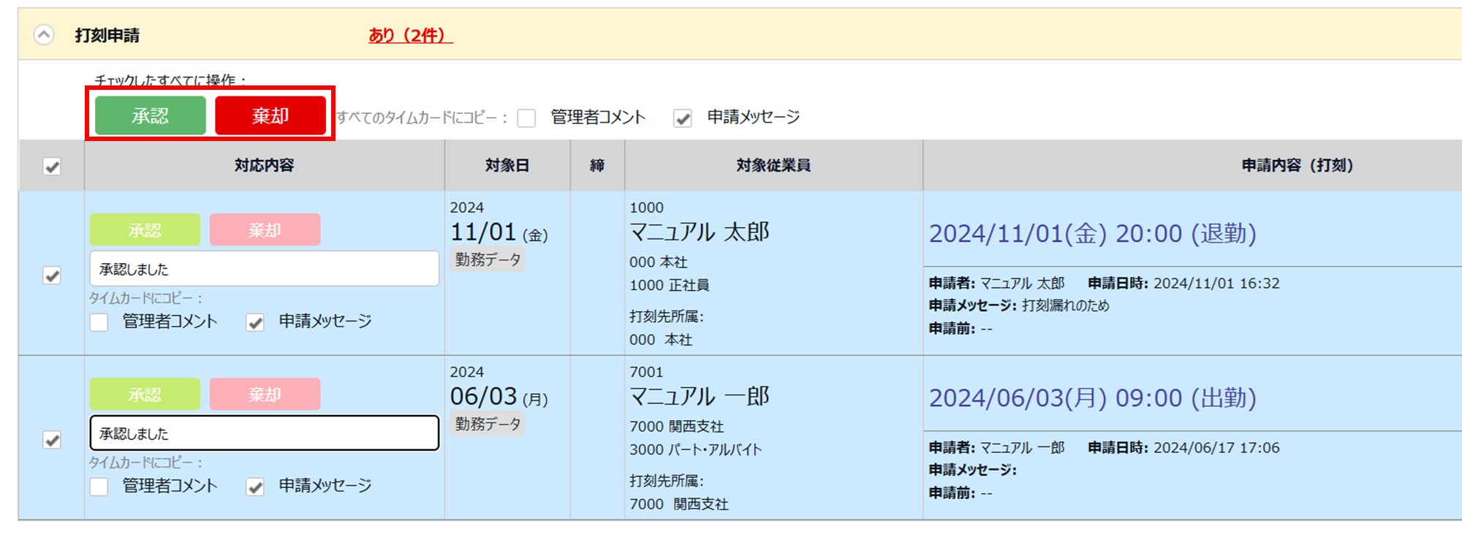1462x534 pixels.
Task: Open 勤務データ for 06/03
Action: coord(488,424)
